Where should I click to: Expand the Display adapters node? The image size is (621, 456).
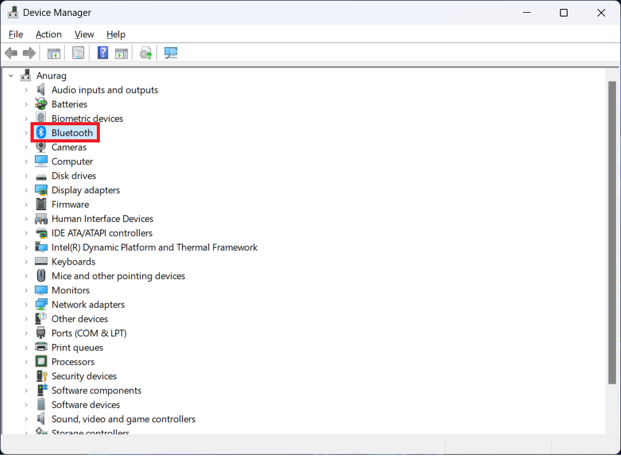pos(26,190)
